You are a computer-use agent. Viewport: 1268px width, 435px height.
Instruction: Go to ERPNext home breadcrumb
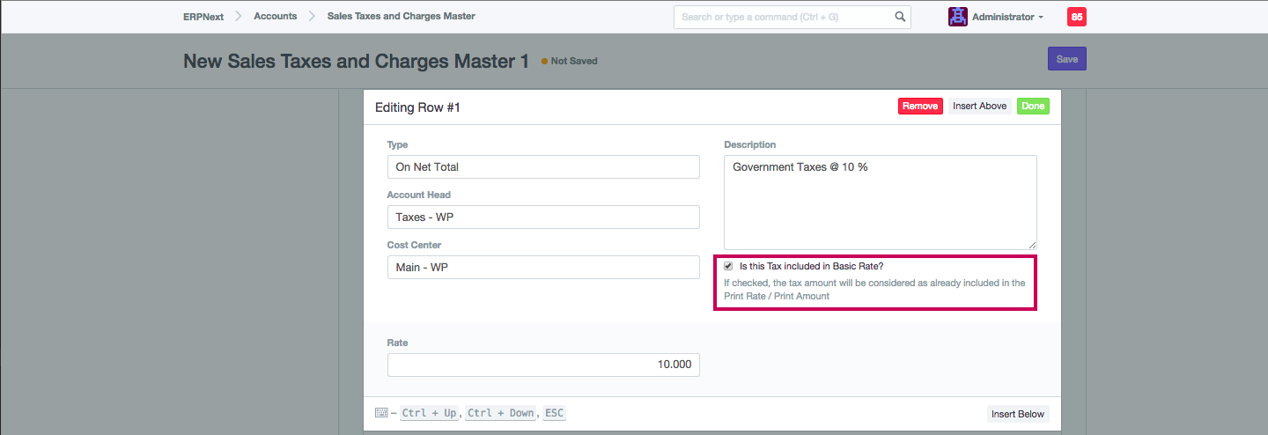[203, 17]
